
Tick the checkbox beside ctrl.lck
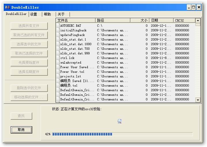click(x=58, y=58)
